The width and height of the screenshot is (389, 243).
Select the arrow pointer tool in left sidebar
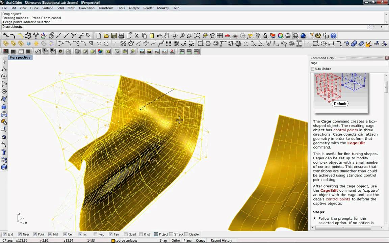[4, 61]
